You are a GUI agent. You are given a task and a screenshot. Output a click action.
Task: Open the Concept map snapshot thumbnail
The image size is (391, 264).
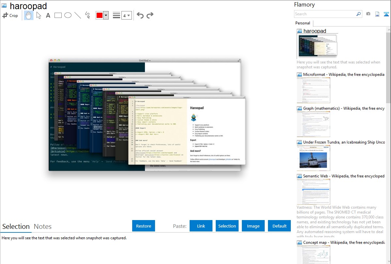[x=313, y=255]
